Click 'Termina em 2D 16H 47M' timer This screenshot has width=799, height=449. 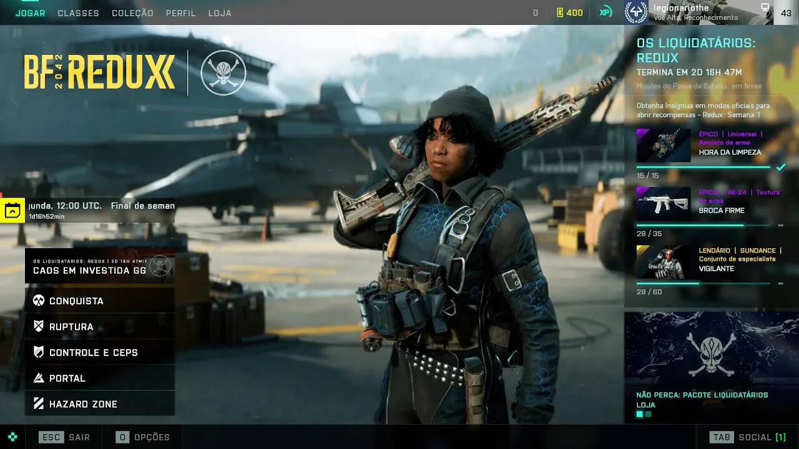pos(689,72)
